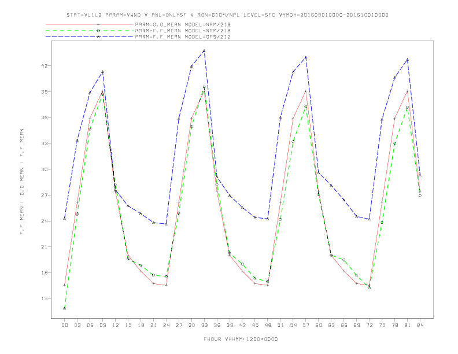The image size is (458, 354).
Task: Click y-axis tick label 21
Action: click(44, 247)
